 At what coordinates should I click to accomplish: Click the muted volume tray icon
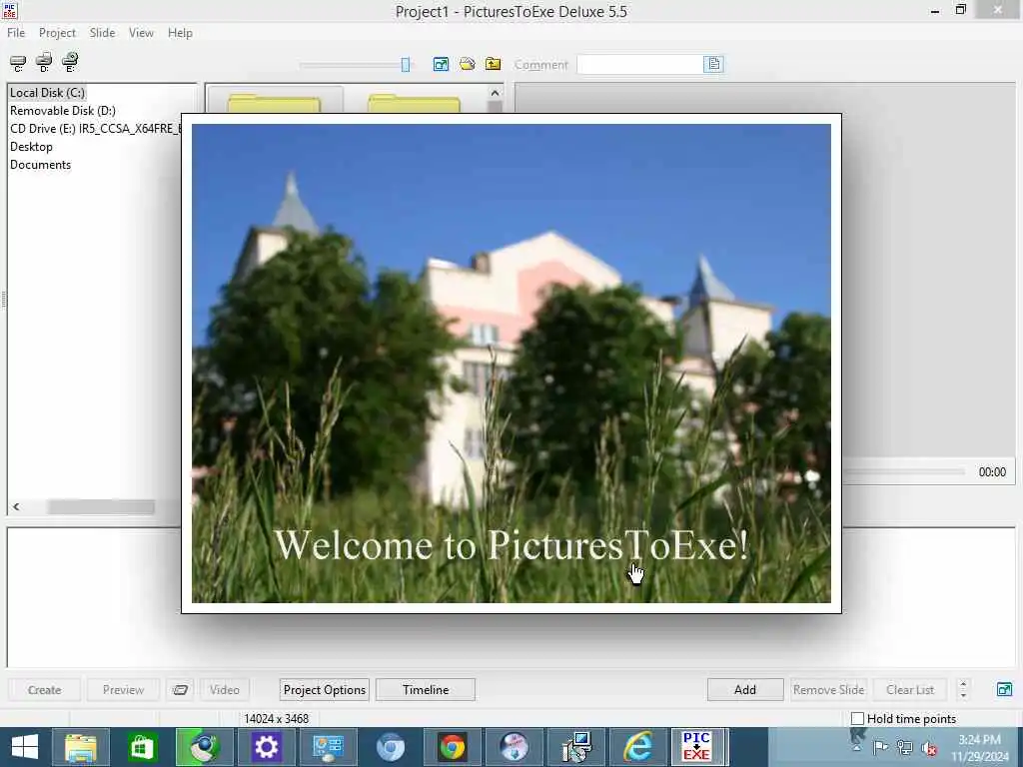click(928, 748)
